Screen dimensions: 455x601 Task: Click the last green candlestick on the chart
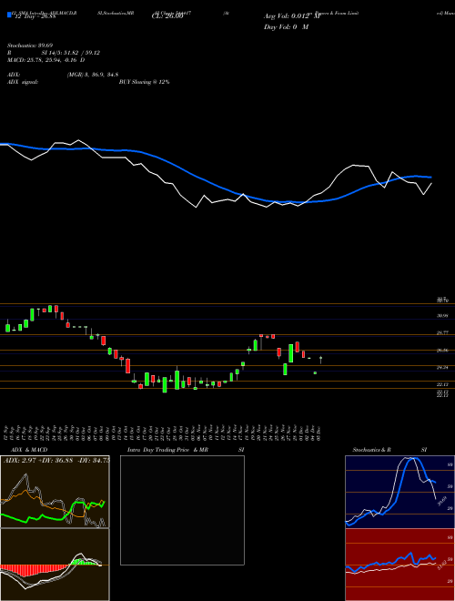tap(321, 360)
